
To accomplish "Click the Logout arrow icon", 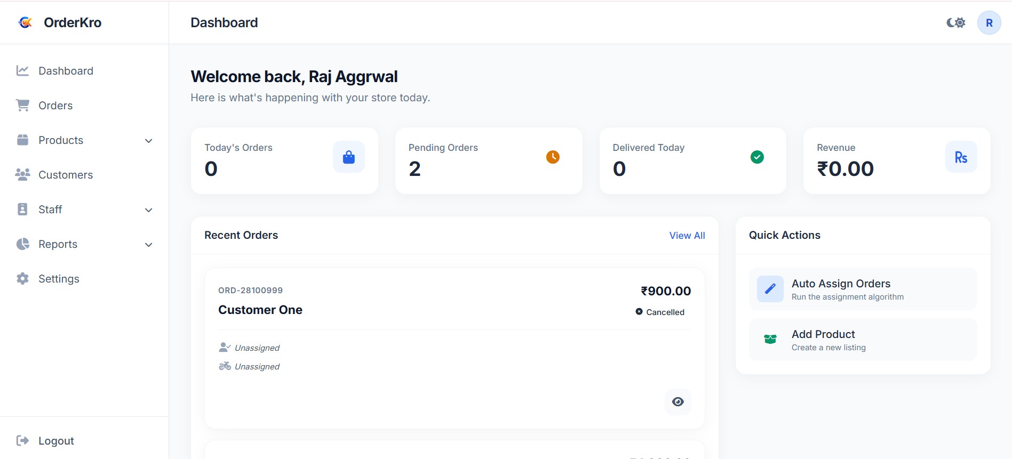I will pos(22,441).
